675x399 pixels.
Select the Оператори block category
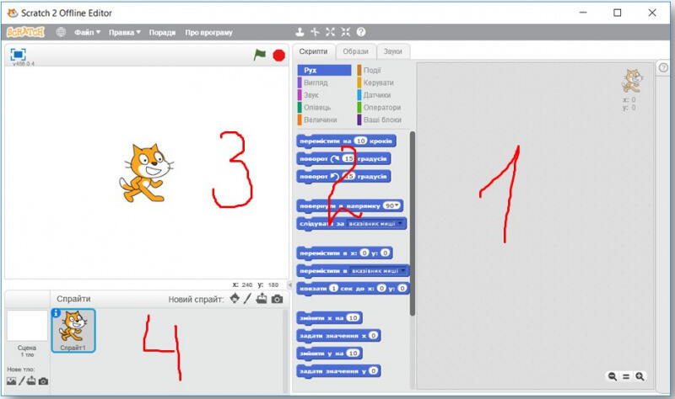(381, 108)
